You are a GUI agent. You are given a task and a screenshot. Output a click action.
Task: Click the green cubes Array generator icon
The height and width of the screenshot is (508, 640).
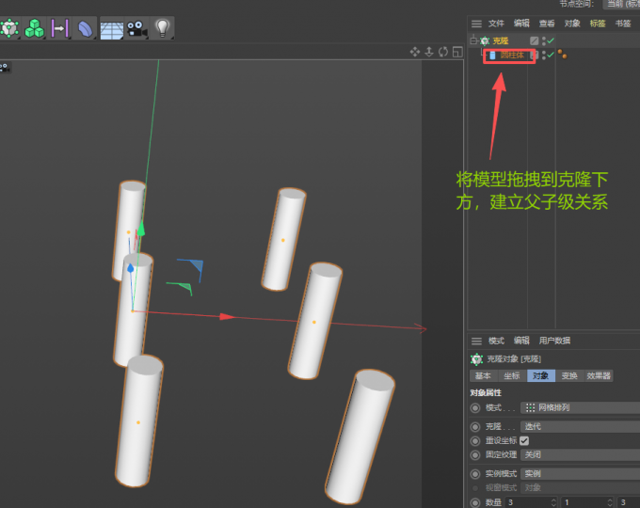coord(34,28)
